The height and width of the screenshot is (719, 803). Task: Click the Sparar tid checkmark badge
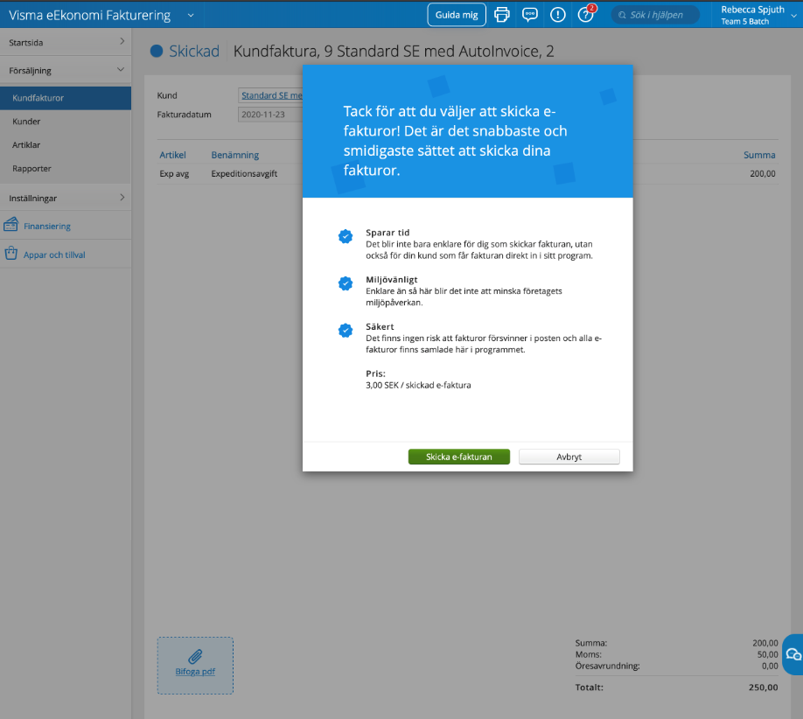(x=346, y=236)
